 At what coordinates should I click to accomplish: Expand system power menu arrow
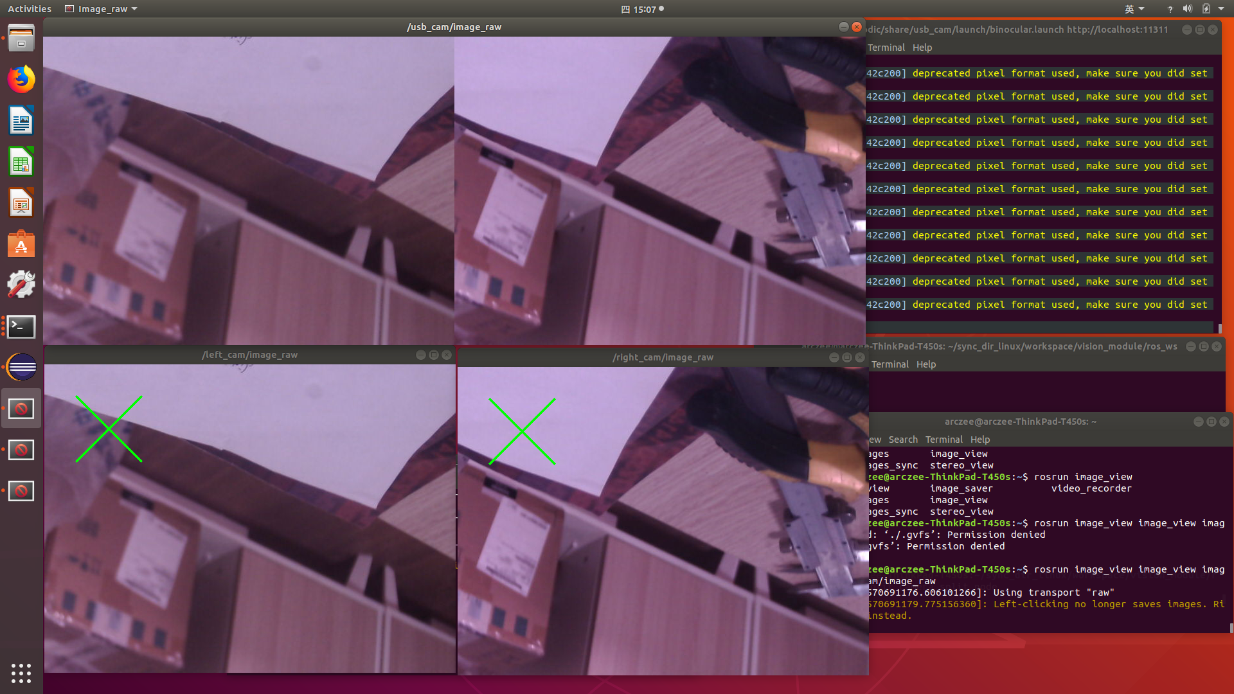1221,9
